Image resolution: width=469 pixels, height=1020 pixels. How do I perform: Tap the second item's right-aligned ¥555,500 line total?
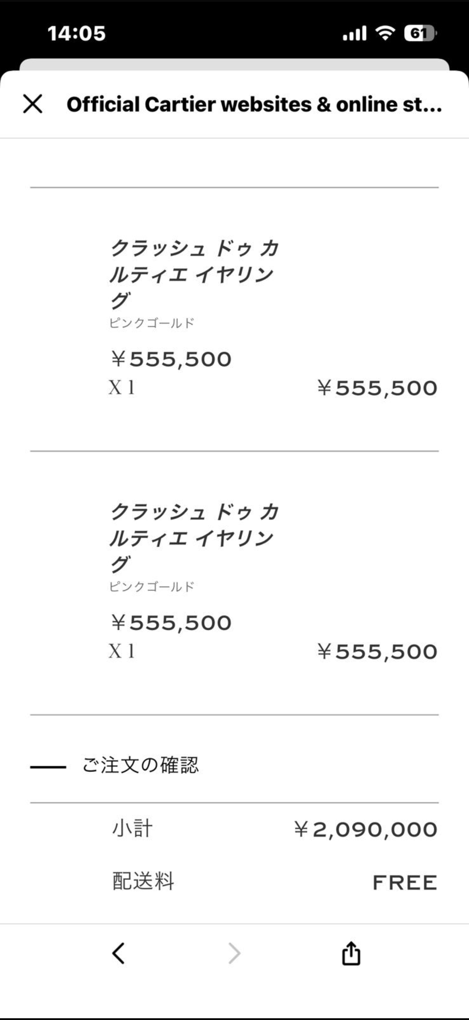click(377, 652)
